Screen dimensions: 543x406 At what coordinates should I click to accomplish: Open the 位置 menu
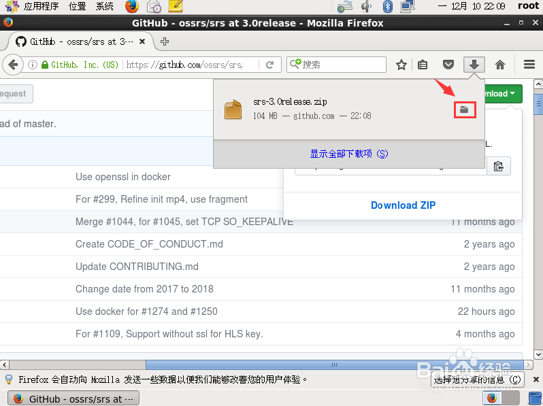[77, 6]
